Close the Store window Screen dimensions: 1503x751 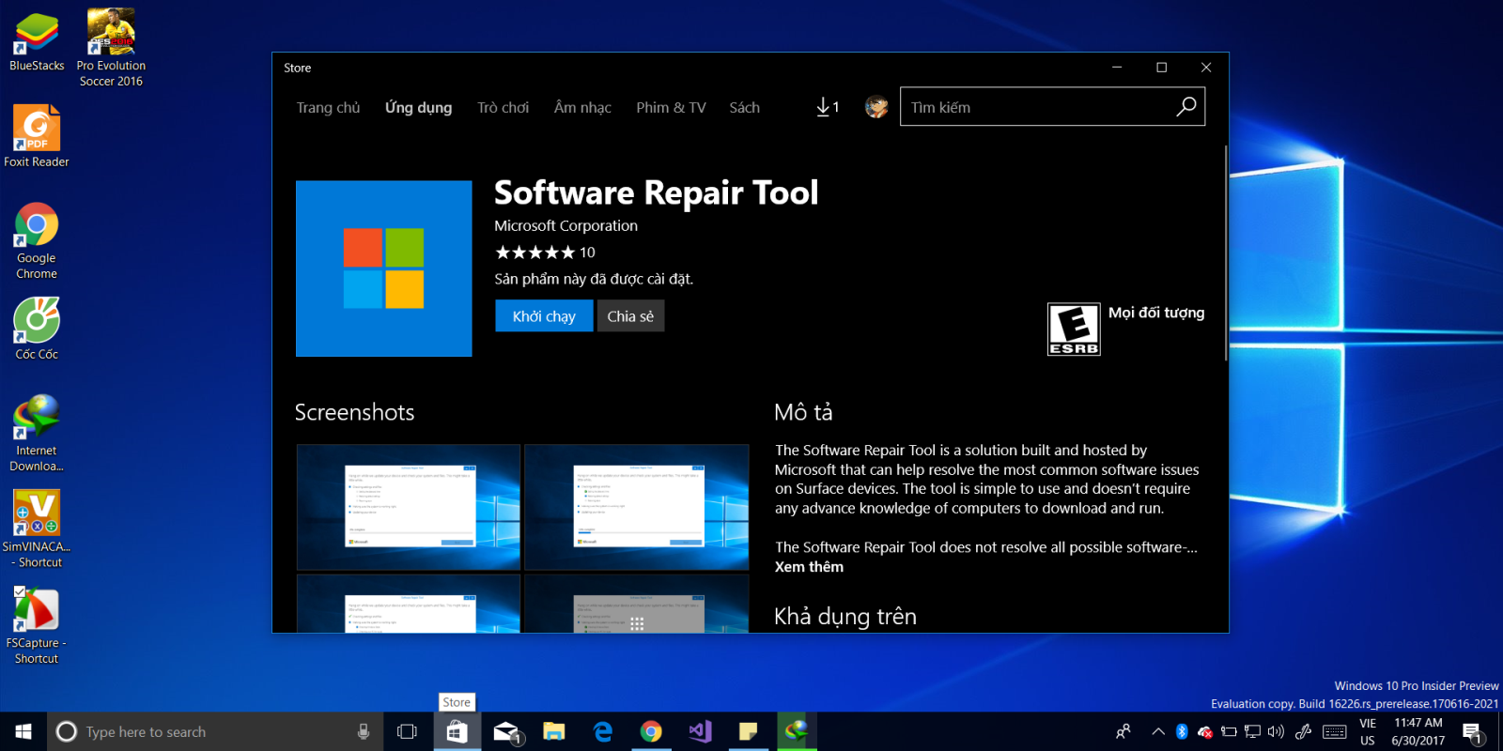(x=1206, y=68)
